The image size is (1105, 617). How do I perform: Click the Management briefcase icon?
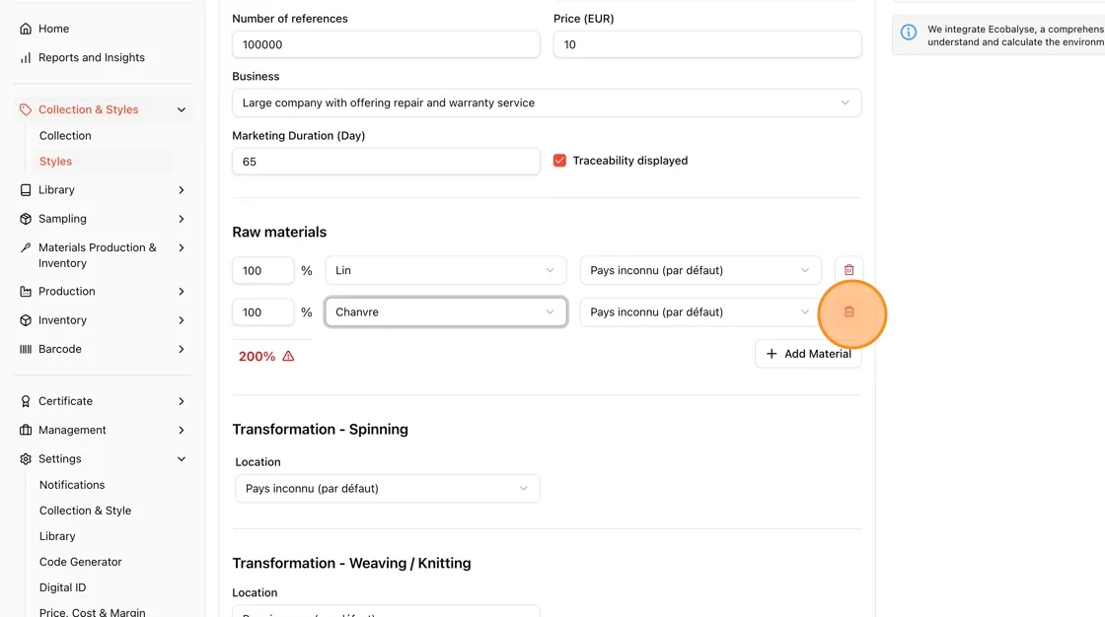[x=26, y=431]
